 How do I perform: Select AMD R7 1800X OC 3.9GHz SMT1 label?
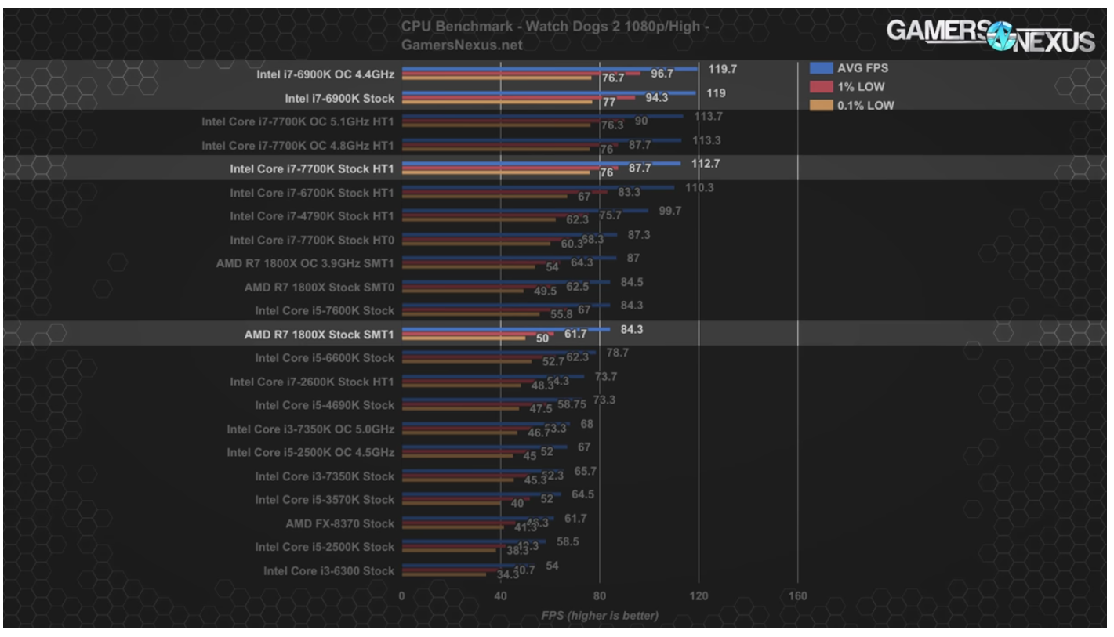click(x=305, y=264)
